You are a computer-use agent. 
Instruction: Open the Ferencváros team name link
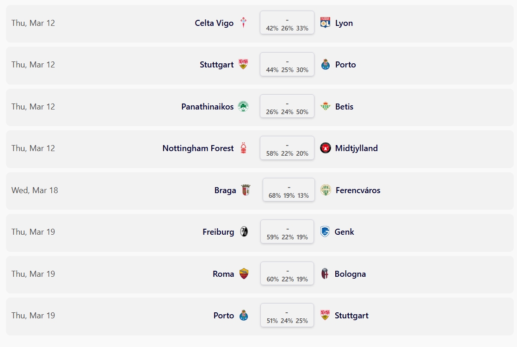(x=358, y=190)
